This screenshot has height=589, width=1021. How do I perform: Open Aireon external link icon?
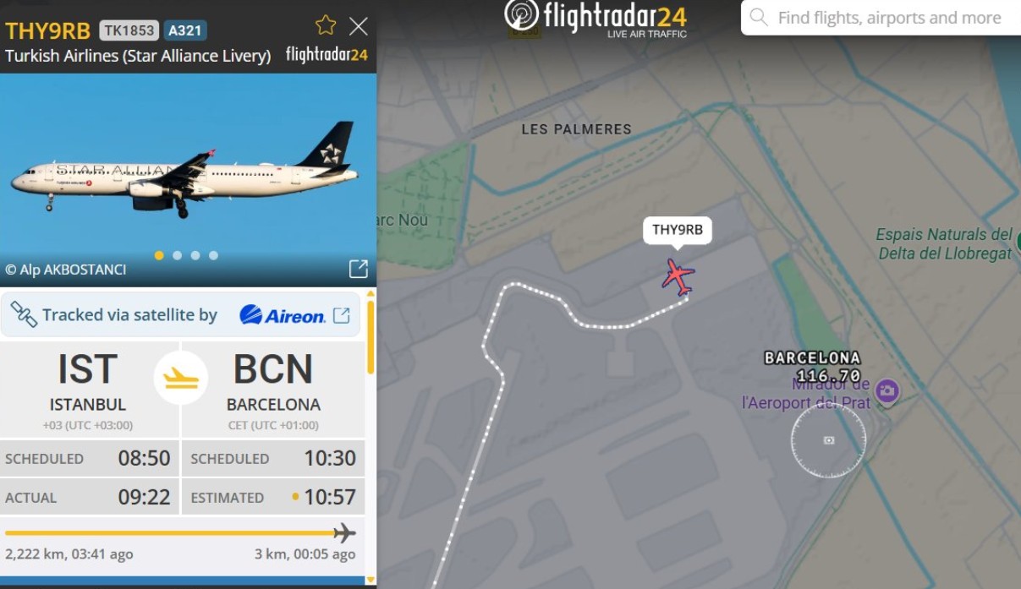click(x=342, y=315)
